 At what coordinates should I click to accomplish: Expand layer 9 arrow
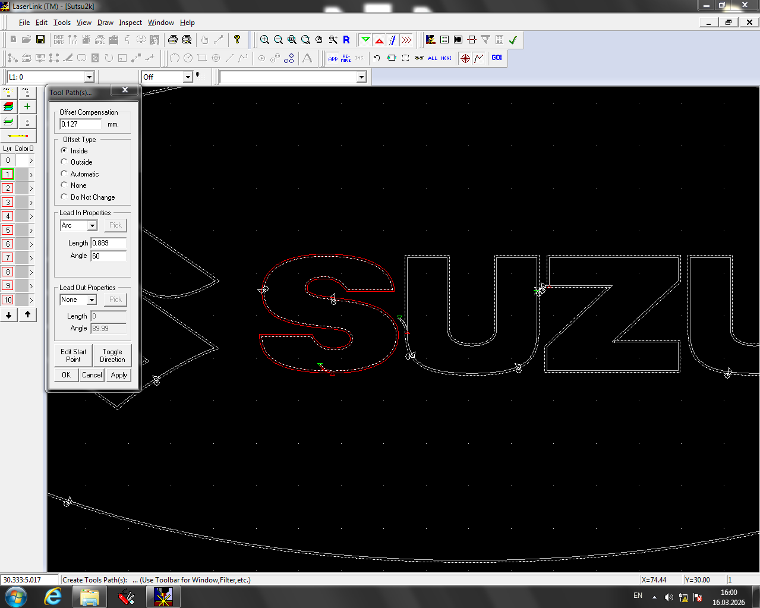(31, 286)
